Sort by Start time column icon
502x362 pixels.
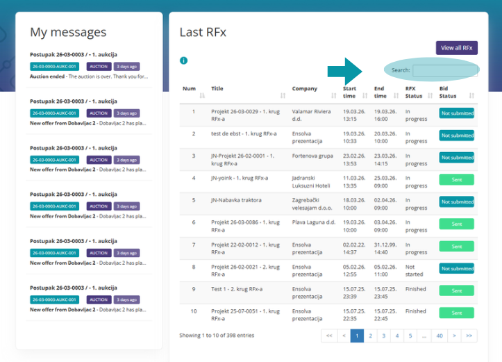[365, 95]
